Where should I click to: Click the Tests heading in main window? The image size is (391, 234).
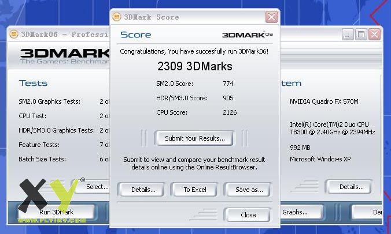click(x=33, y=83)
